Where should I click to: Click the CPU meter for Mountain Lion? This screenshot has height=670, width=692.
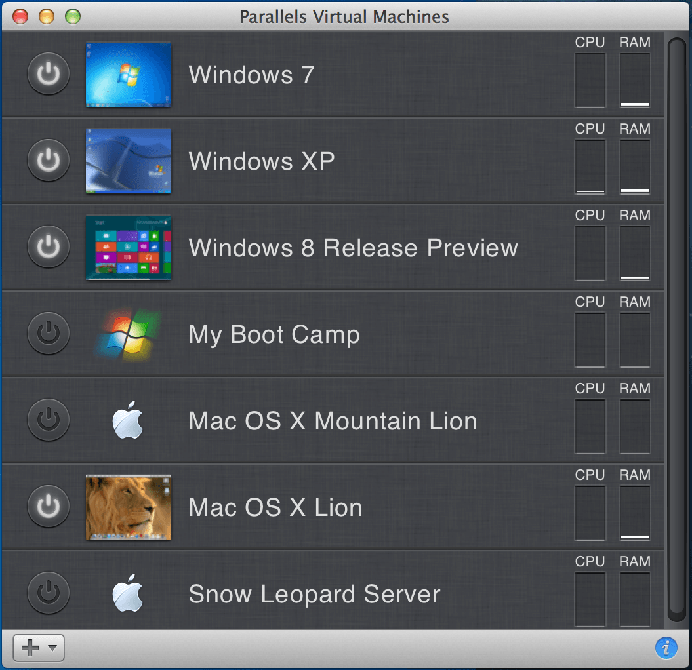click(590, 426)
